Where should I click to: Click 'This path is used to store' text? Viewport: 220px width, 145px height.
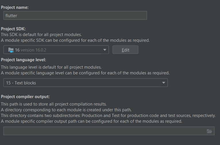[54, 104]
